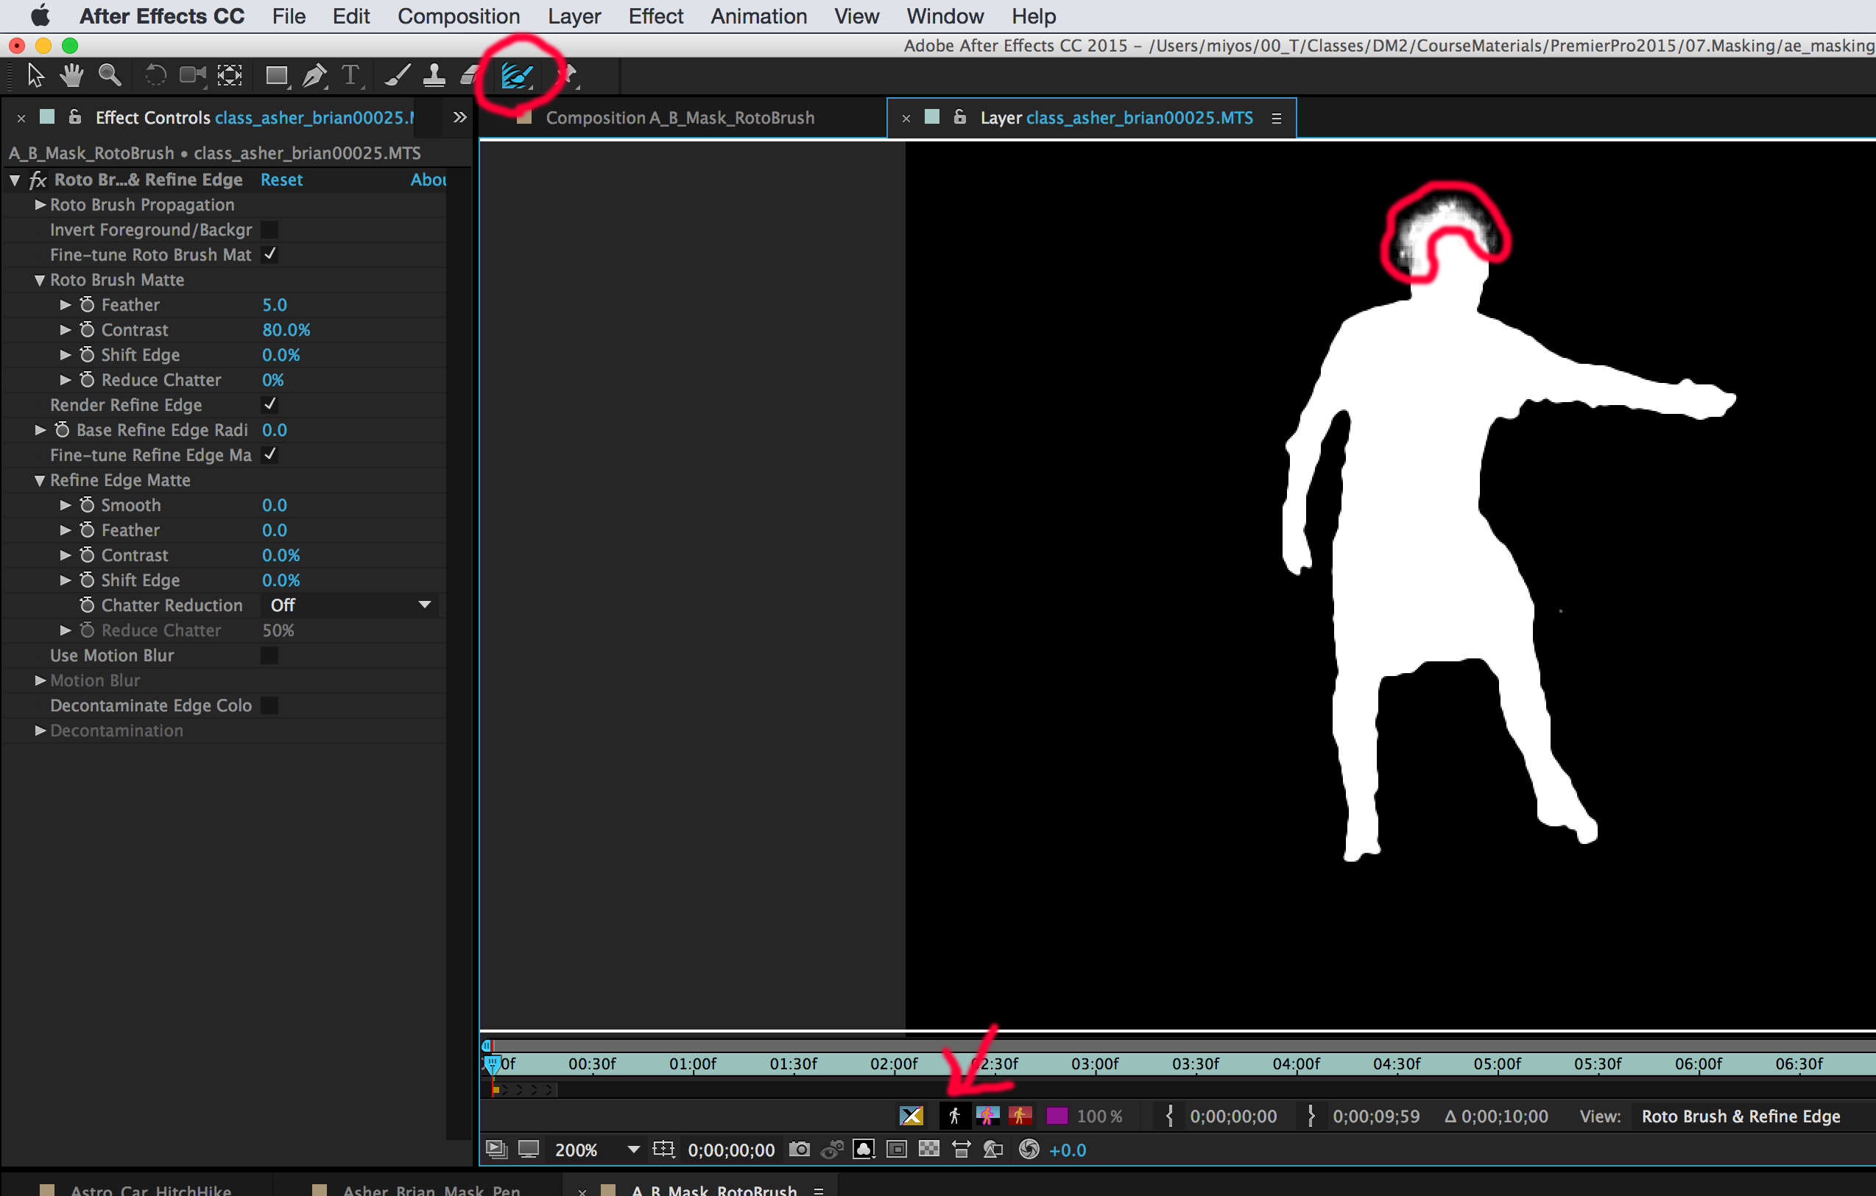This screenshot has width=1876, height=1196.
Task: Select the Horizontal Type tool
Action: point(350,76)
